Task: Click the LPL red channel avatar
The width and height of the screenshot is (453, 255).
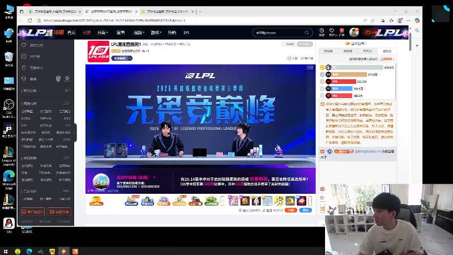Action: pos(98,51)
